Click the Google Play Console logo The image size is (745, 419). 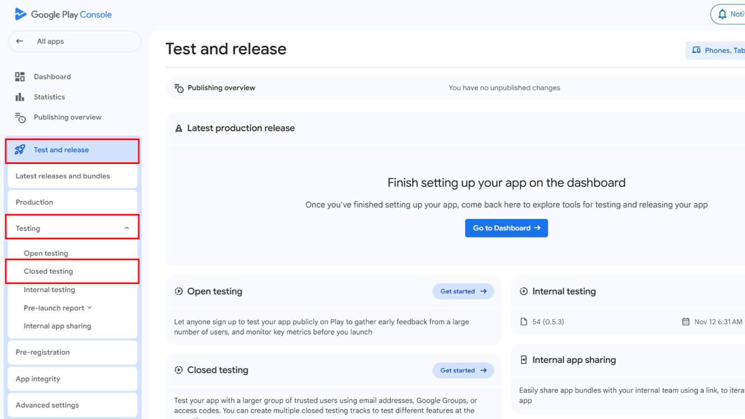[21, 14]
